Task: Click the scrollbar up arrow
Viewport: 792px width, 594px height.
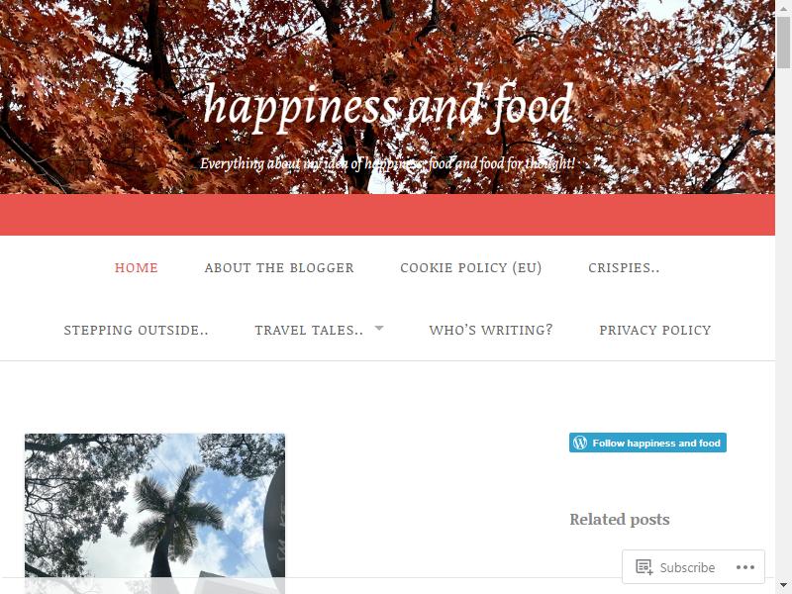Action: tap(783, 6)
